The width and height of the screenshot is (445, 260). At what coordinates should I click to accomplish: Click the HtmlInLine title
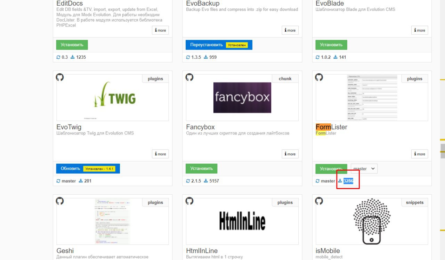point(202,251)
